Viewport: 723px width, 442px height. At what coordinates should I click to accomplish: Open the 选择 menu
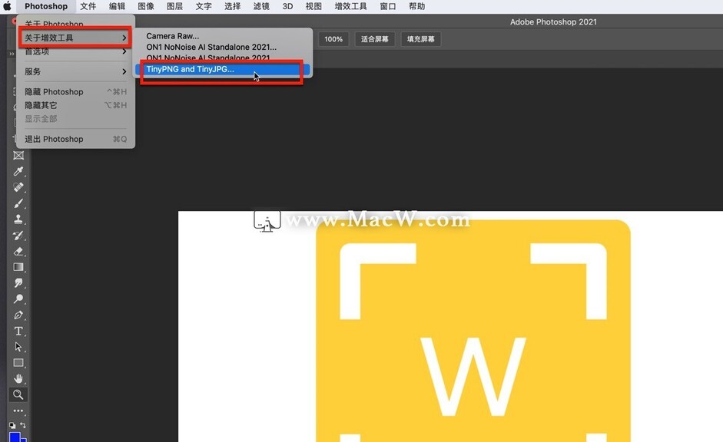pos(232,6)
